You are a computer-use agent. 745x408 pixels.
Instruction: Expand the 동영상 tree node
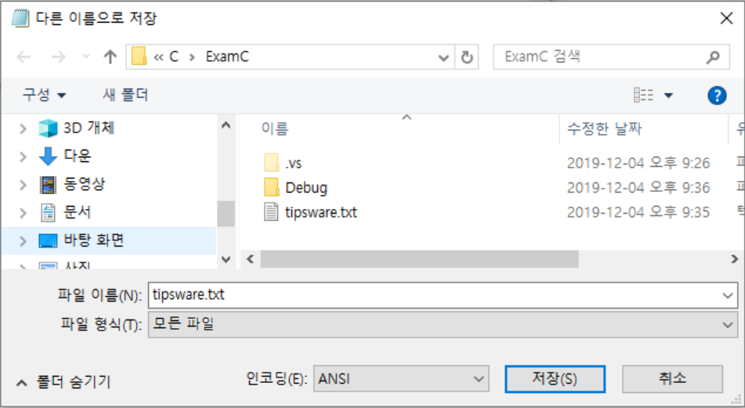[x=23, y=184]
